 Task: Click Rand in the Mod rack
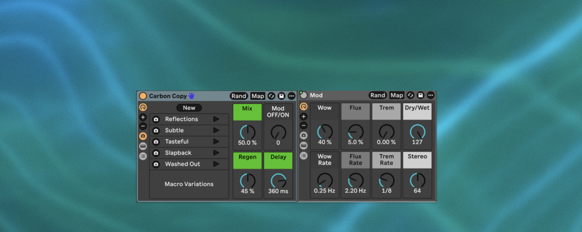click(378, 95)
